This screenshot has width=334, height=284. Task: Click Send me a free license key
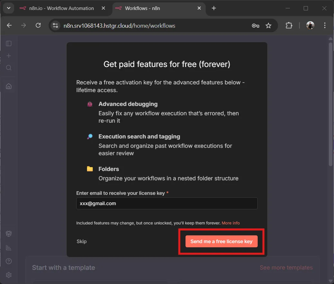click(221, 241)
